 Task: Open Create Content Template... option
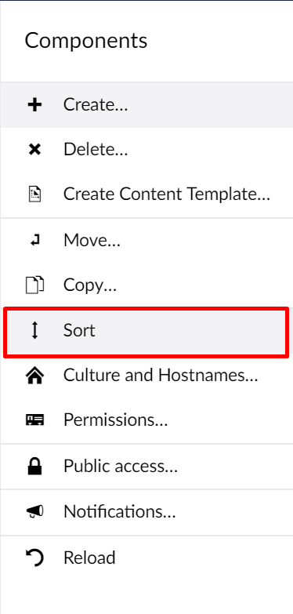tap(146, 194)
